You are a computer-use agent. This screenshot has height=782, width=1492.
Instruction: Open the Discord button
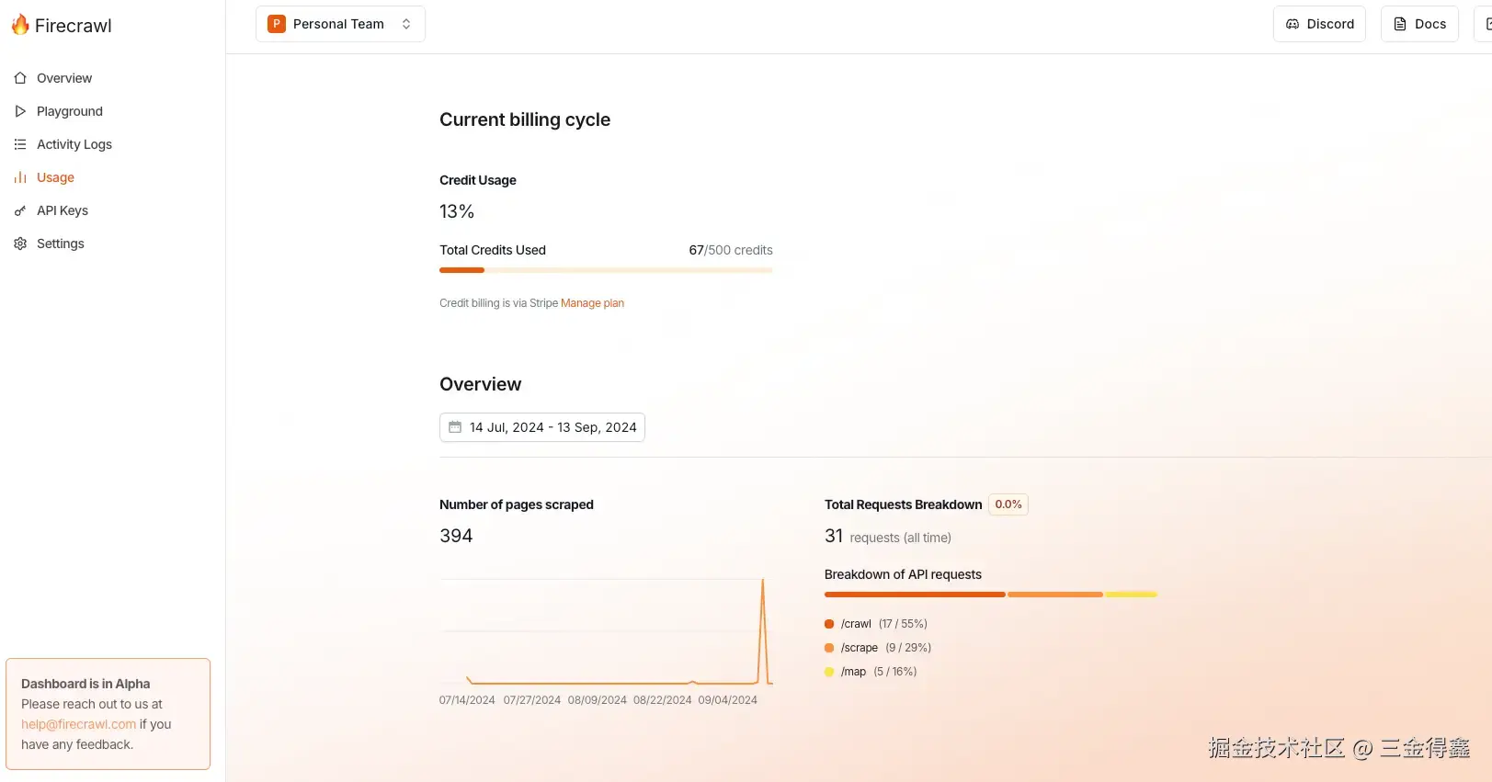pos(1319,24)
